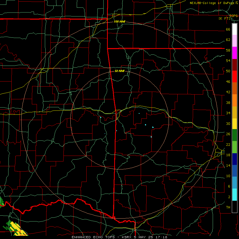Click the yellow swatch on the color scale
This screenshot has width=239, height=239.
pos(234,124)
